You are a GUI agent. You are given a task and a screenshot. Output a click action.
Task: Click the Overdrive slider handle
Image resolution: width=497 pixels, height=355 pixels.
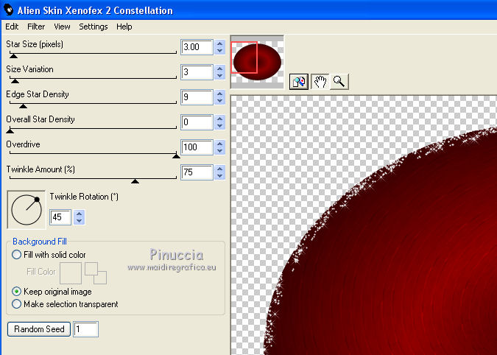[x=176, y=155]
